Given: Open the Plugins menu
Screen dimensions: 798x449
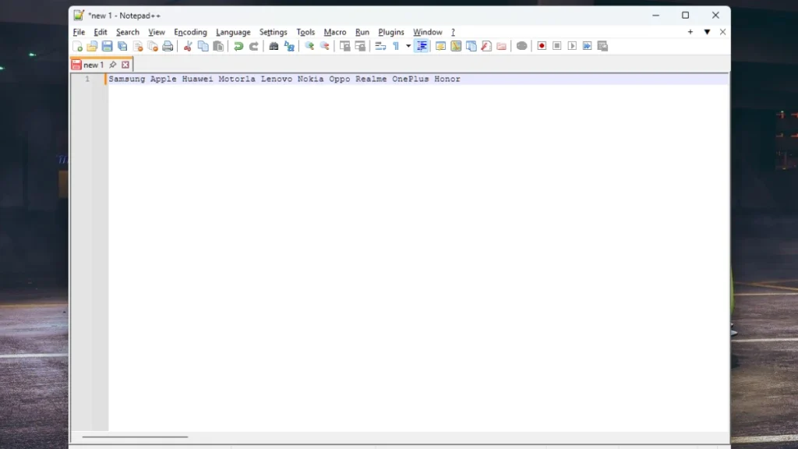Looking at the screenshot, I should pyautogui.click(x=391, y=32).
